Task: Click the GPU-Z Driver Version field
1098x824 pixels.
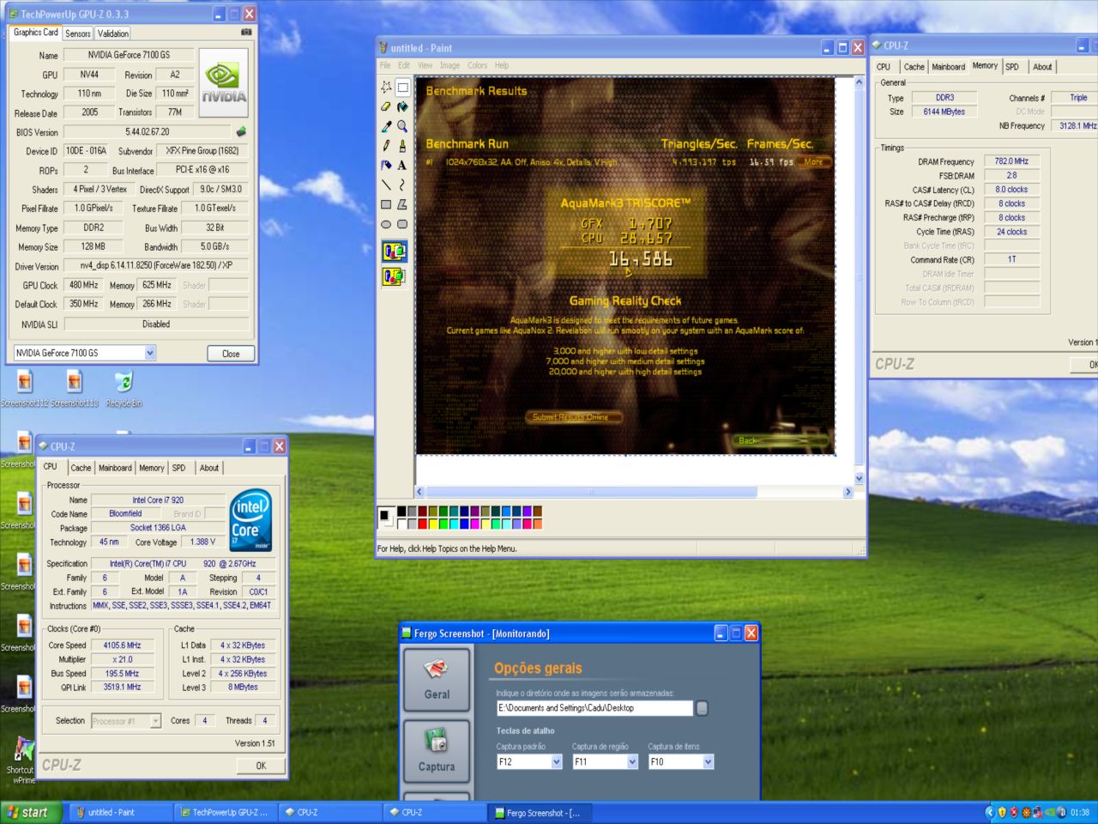Action: [156, 265]
